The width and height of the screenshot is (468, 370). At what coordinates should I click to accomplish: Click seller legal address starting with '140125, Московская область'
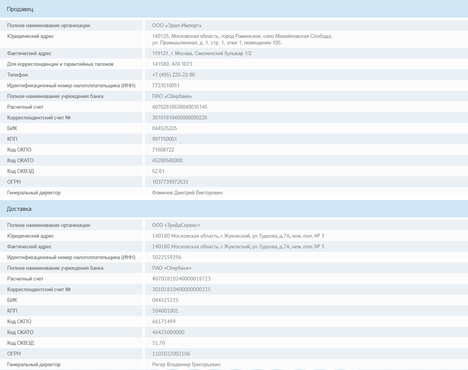tap(242, 39)
